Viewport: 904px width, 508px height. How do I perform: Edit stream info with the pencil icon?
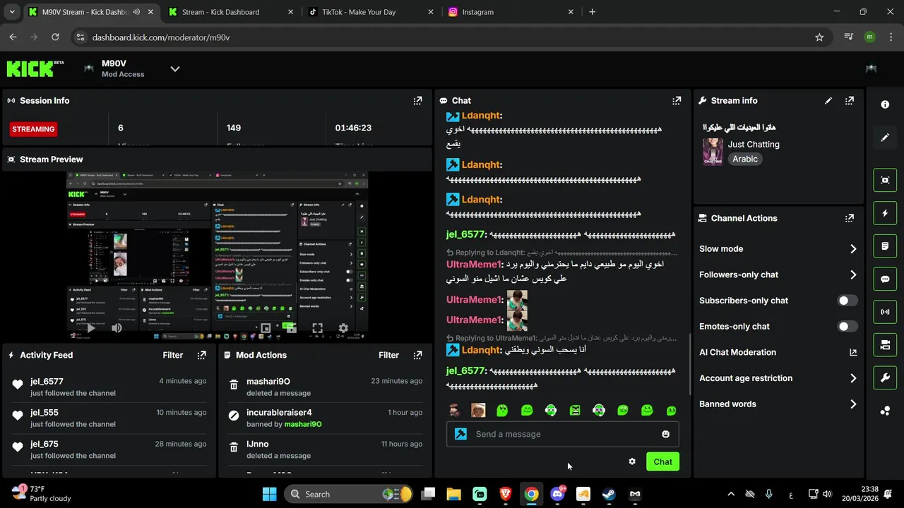click(828, 101)
